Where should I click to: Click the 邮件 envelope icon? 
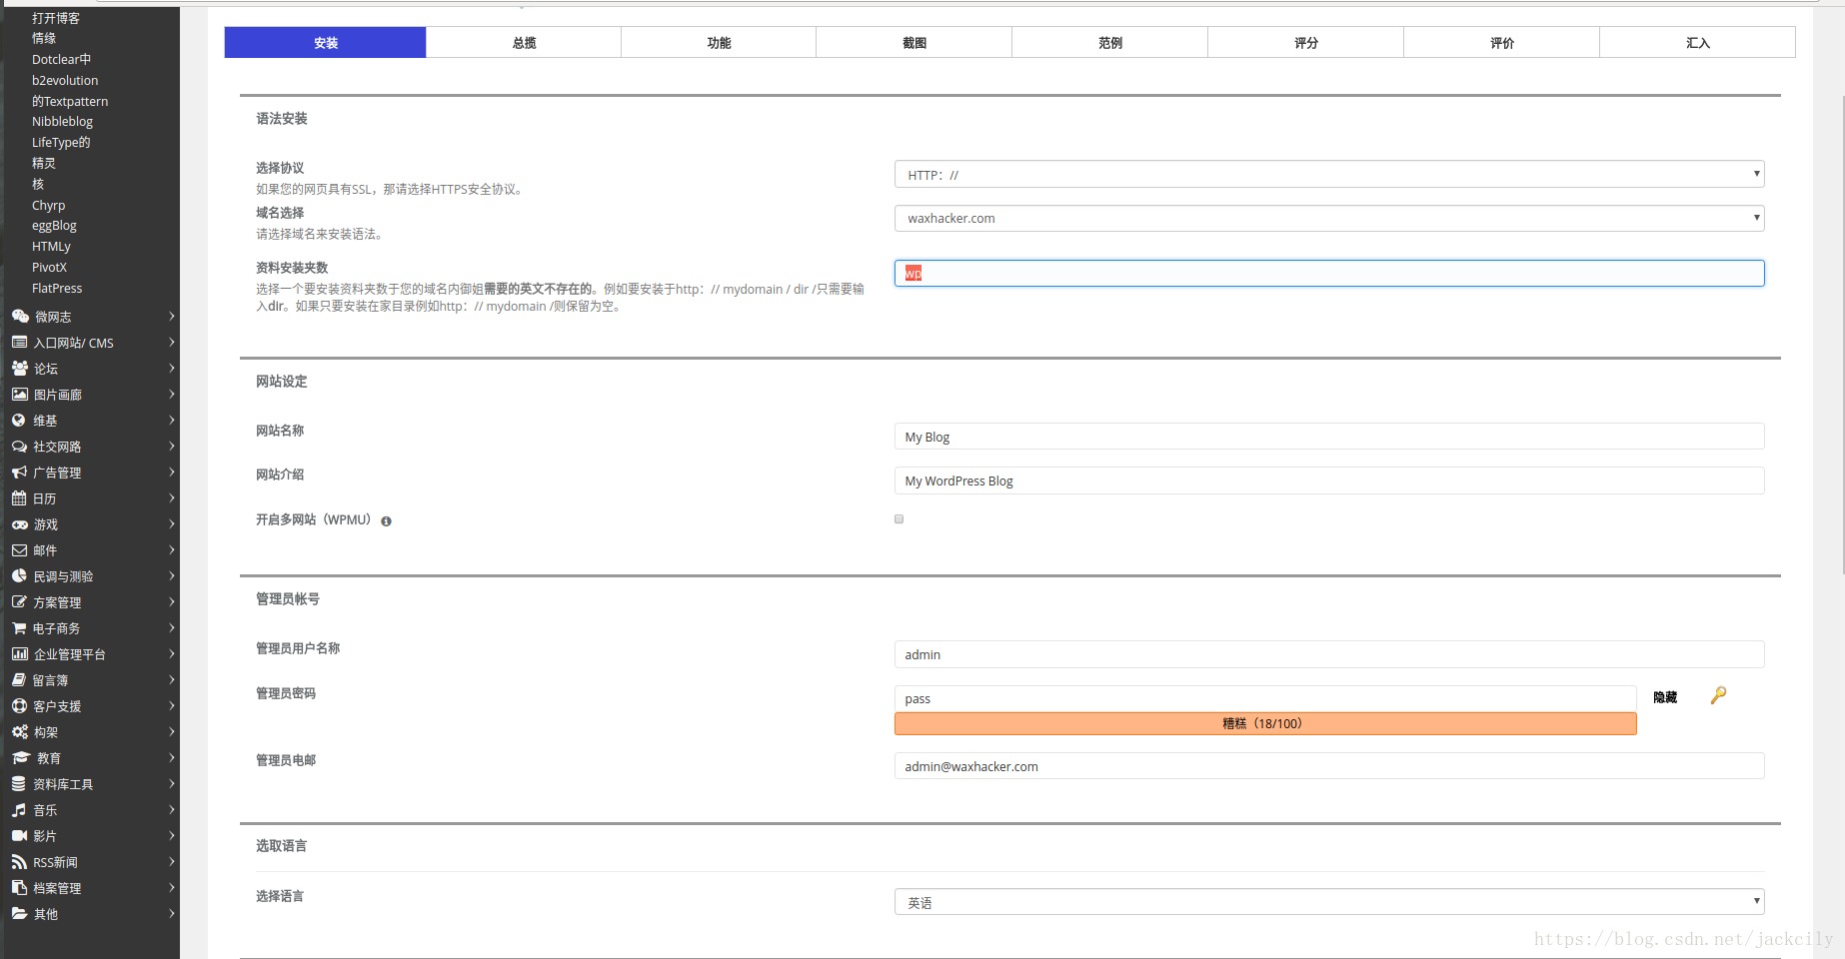pyautogui.click(x=19, y=550)
